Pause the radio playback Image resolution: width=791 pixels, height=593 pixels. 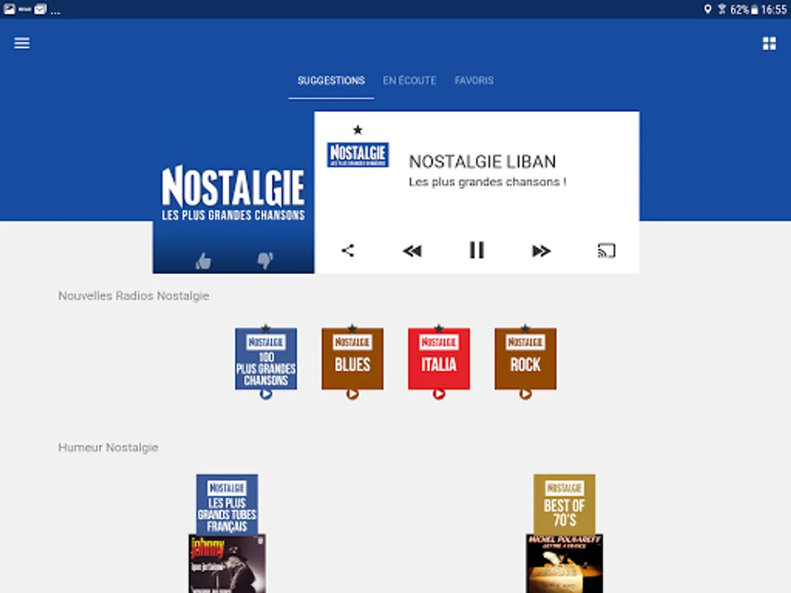477,250
